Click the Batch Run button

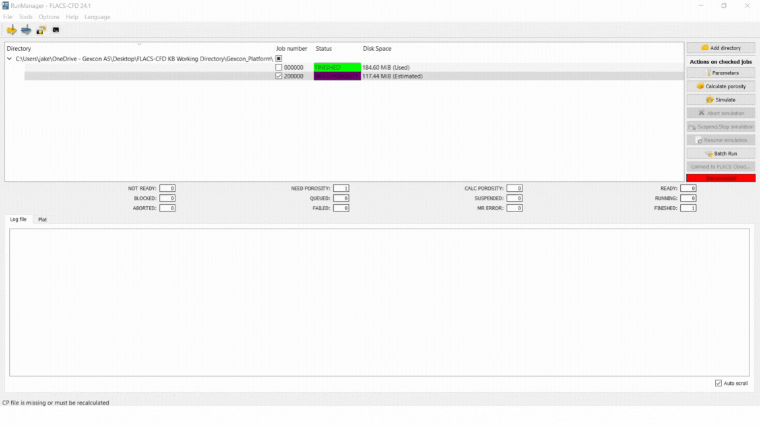(720, 154)
